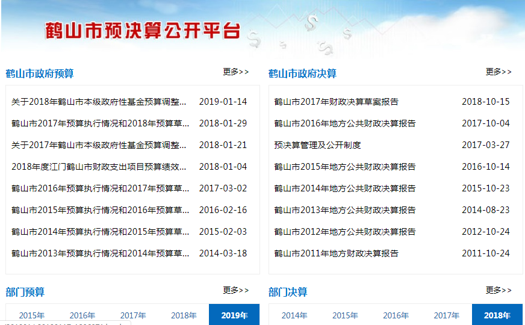Open 预决算管理及公开制度 article
The width and height of the screenshot is (525, 325).
(317, 145)
